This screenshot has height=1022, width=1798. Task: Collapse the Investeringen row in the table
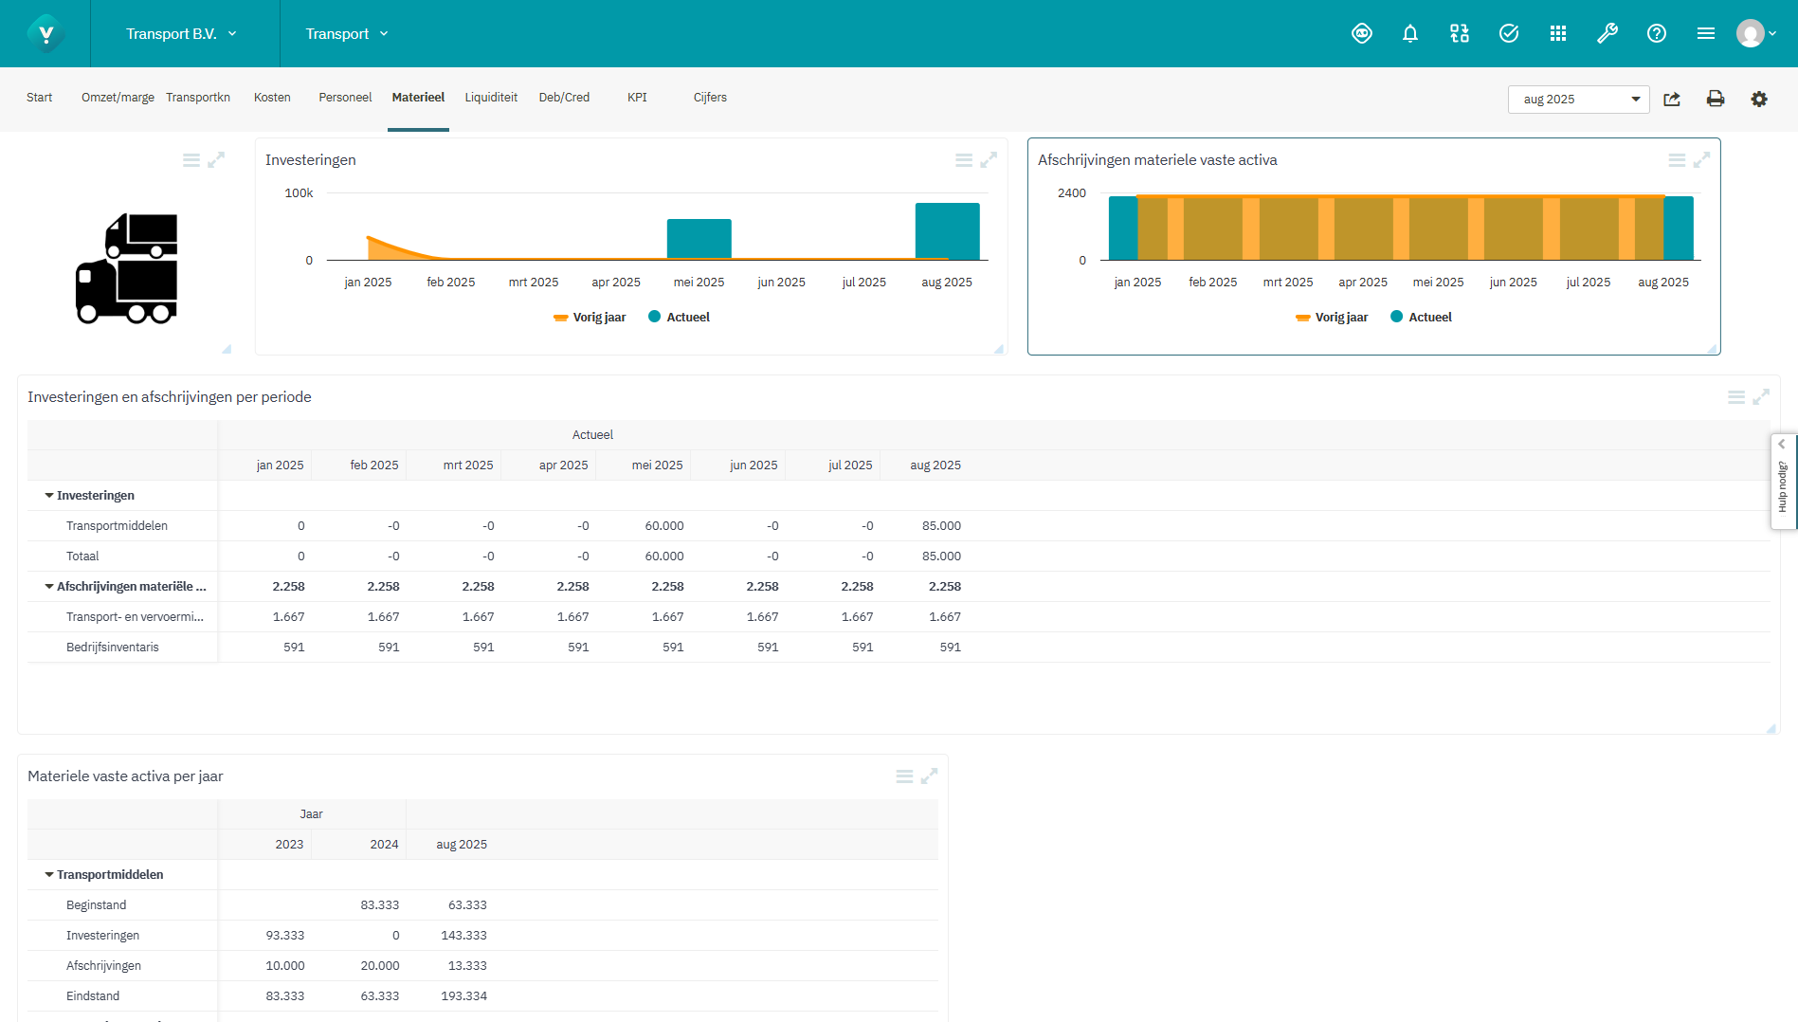48,495
